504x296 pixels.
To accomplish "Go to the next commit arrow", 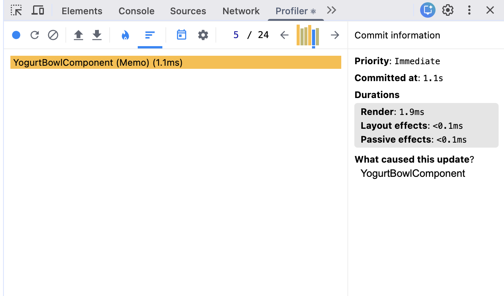I will point(335,35).
